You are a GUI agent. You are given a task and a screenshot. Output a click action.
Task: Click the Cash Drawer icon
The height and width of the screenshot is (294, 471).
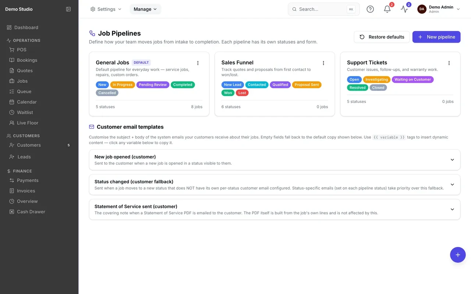click(12, 212)
